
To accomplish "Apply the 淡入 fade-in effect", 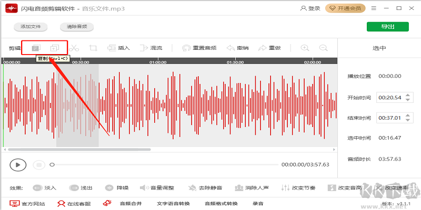I will (45, 188).
